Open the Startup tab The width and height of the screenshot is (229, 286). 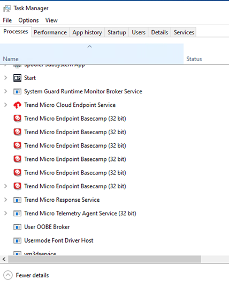[x=117, y=33]
